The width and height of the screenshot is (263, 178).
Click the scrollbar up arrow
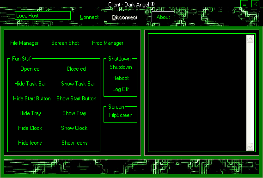coord(250,39)
